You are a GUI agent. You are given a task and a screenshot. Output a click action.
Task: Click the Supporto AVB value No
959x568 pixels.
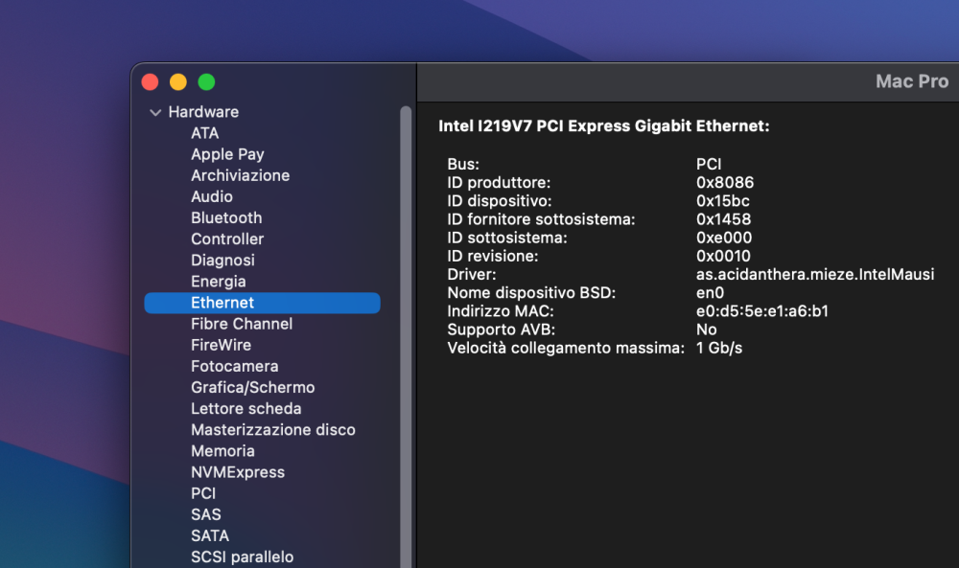point(707,329)
